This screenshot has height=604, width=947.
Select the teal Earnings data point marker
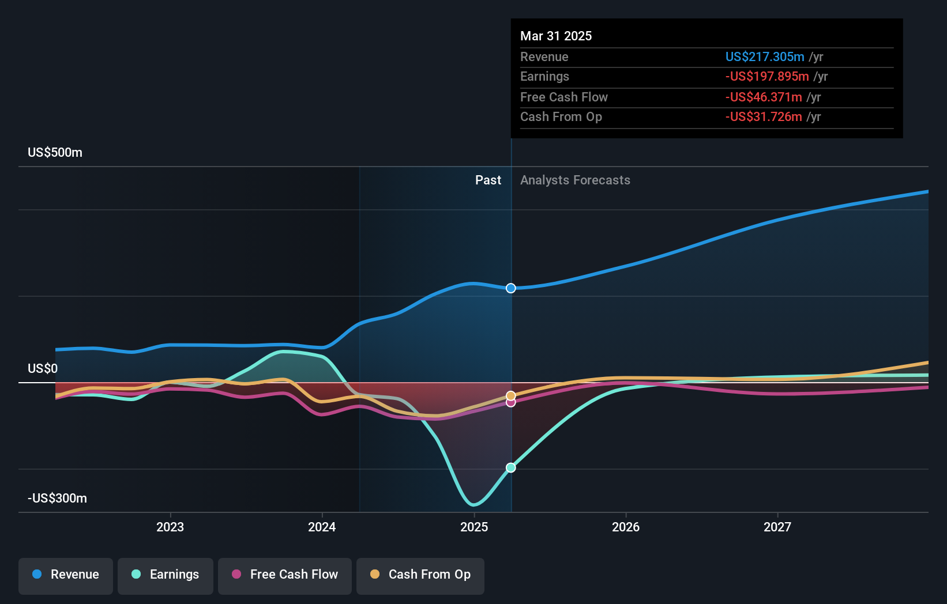[x=511, y=467]
